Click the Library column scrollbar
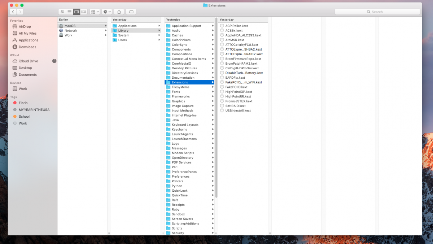 pyautogui.click(x=216, y=108)
